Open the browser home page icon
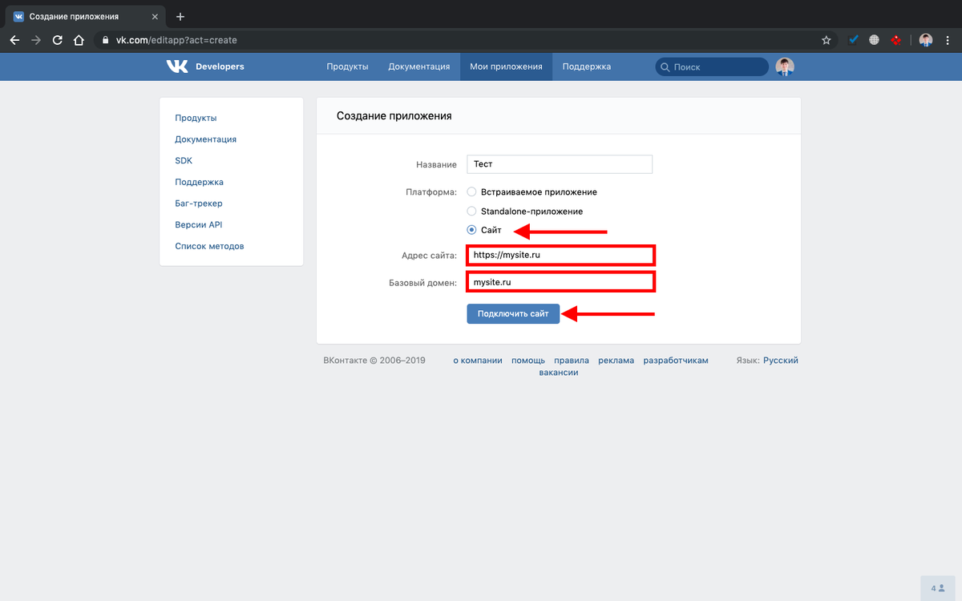962x601 pixels. click(x=79, y=39)
